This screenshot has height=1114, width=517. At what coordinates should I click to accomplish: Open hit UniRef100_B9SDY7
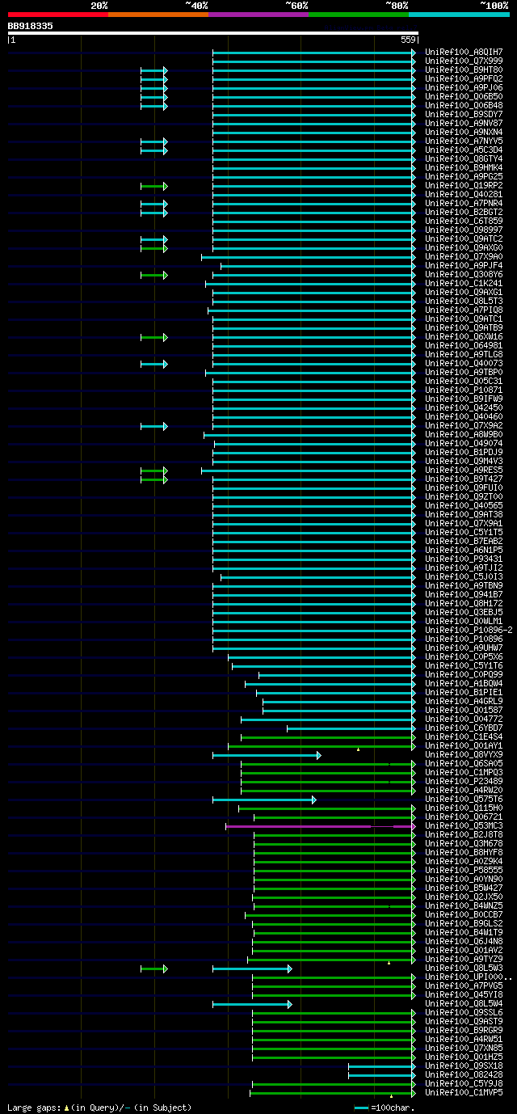[x=464, y=114]
